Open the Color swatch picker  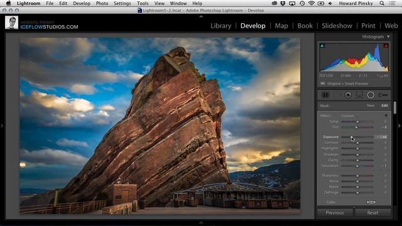pos(371,202)
